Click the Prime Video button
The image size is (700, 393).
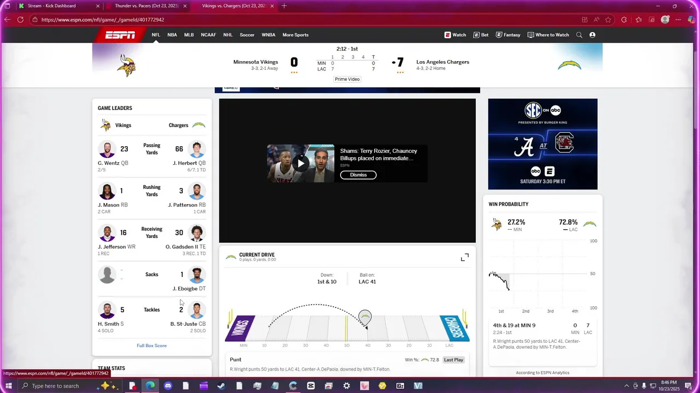347,79
